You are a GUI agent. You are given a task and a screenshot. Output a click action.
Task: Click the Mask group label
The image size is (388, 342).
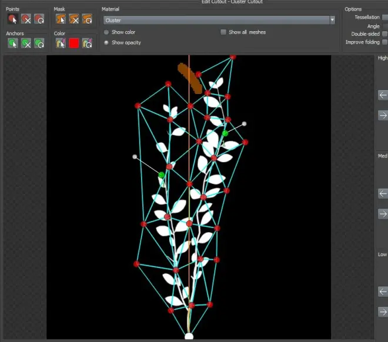pyautogui.click(x=59, y=9)
